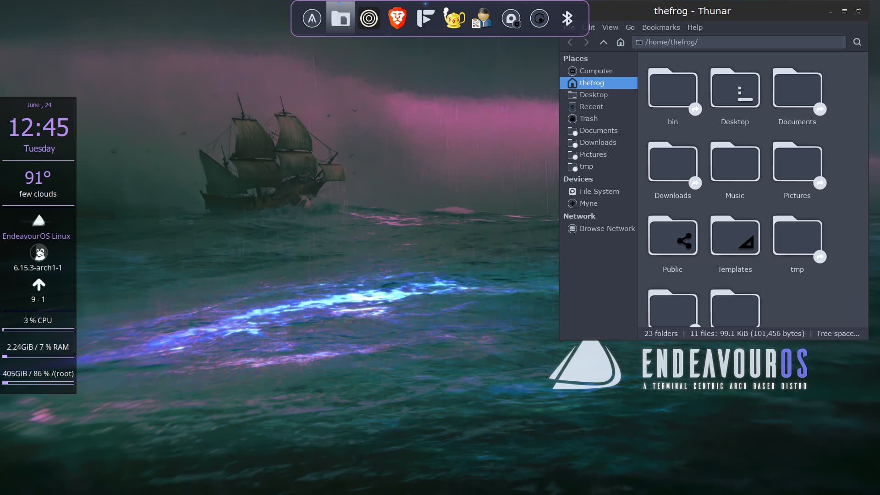Open the FreeTube icon in dock
Viewport: 880px width, 495px height.
(x=425, y=18)
